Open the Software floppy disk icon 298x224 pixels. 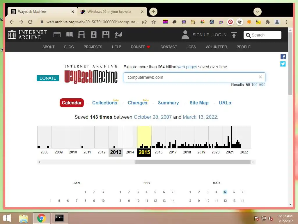pos(106,35)
